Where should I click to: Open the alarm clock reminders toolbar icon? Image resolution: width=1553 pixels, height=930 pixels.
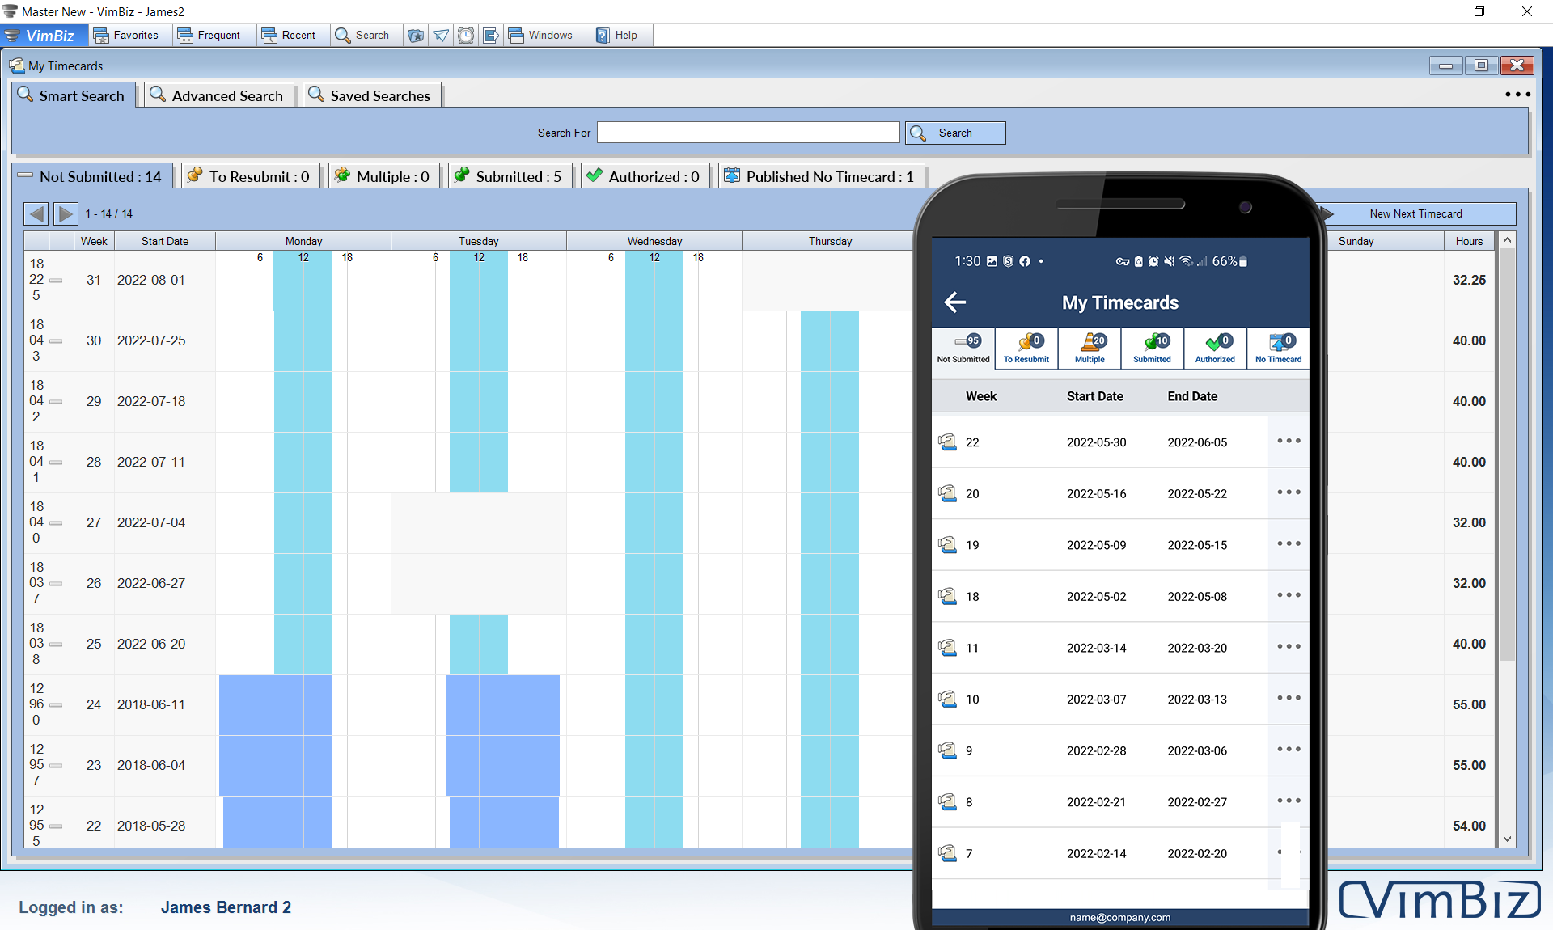coord(466,35)
